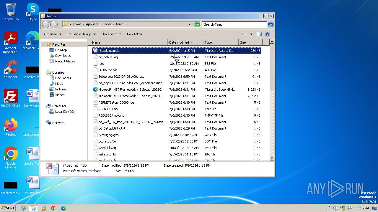Click the file list vertical scrollbar down arrow
This screenshot has width=378, height=212.
pos(272,158)
